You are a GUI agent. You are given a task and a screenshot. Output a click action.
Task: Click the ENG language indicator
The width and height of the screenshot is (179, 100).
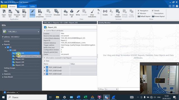[159, 97]
